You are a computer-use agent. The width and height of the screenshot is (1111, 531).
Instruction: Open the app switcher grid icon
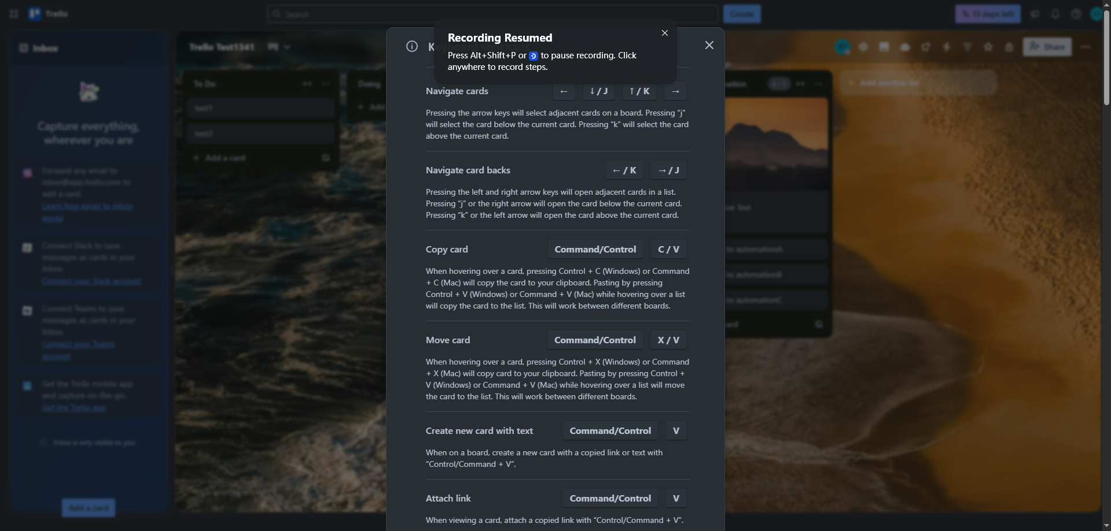click(14, 14)
